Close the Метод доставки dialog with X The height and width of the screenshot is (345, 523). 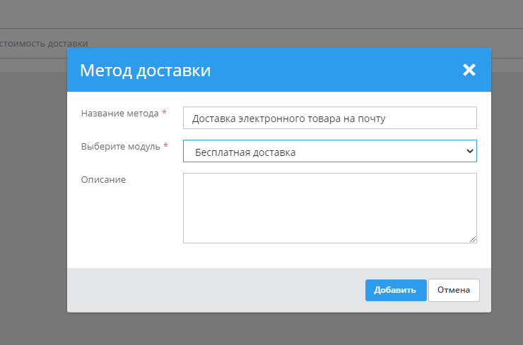(x=469, y=70)
